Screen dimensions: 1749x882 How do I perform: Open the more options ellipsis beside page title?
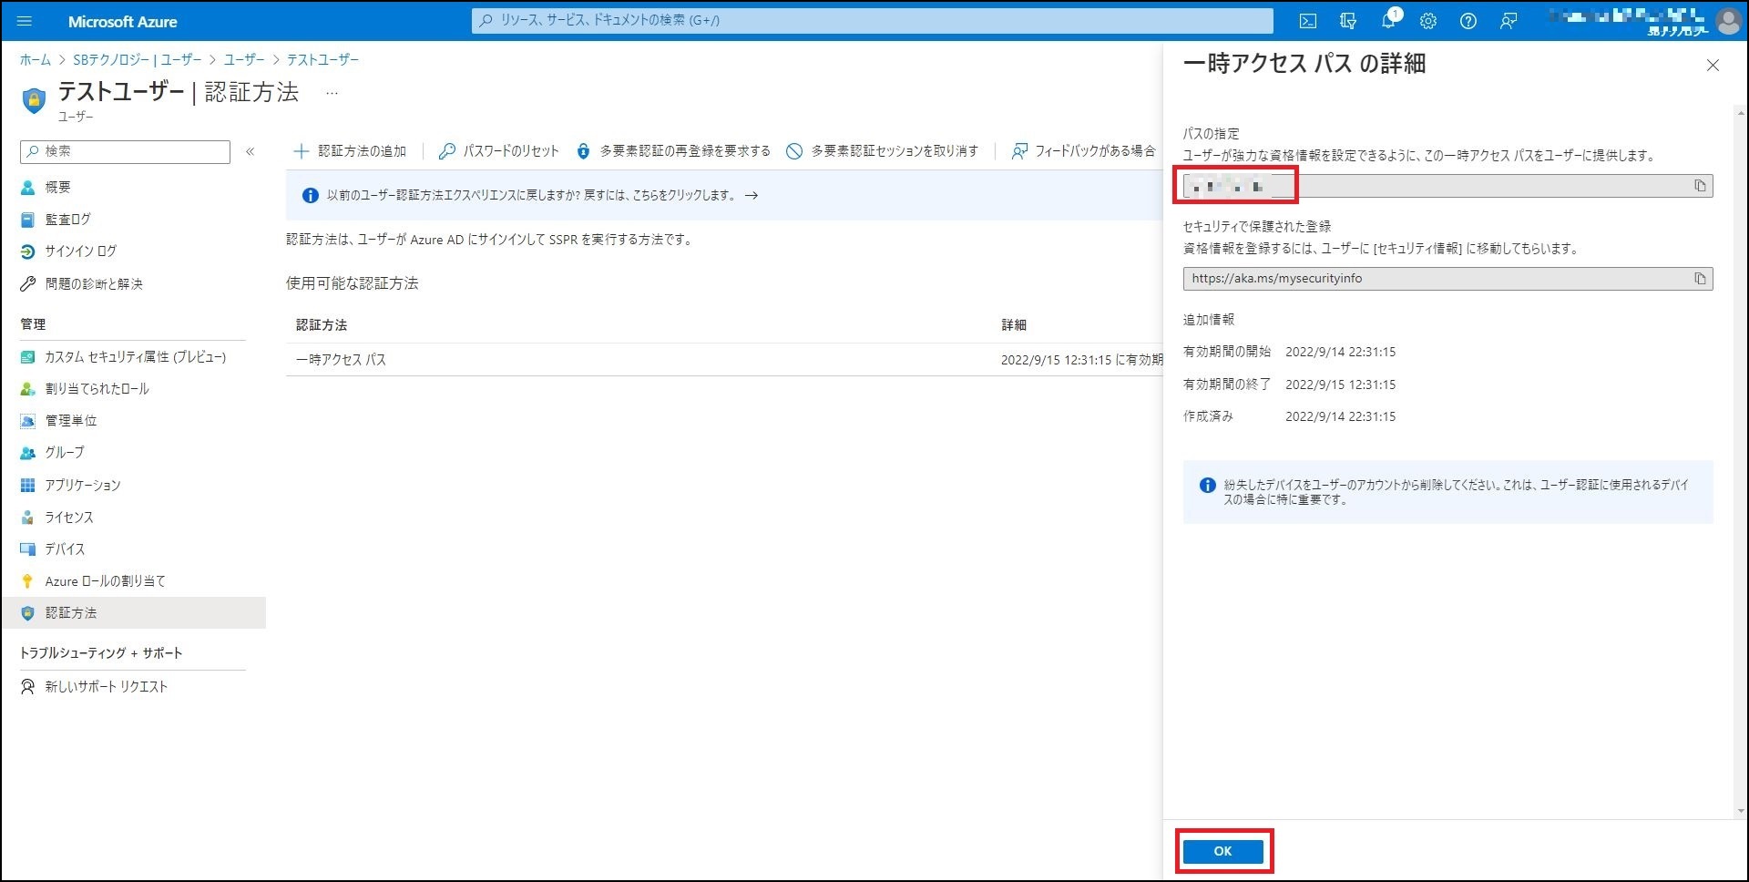click(x=332, y=93)
